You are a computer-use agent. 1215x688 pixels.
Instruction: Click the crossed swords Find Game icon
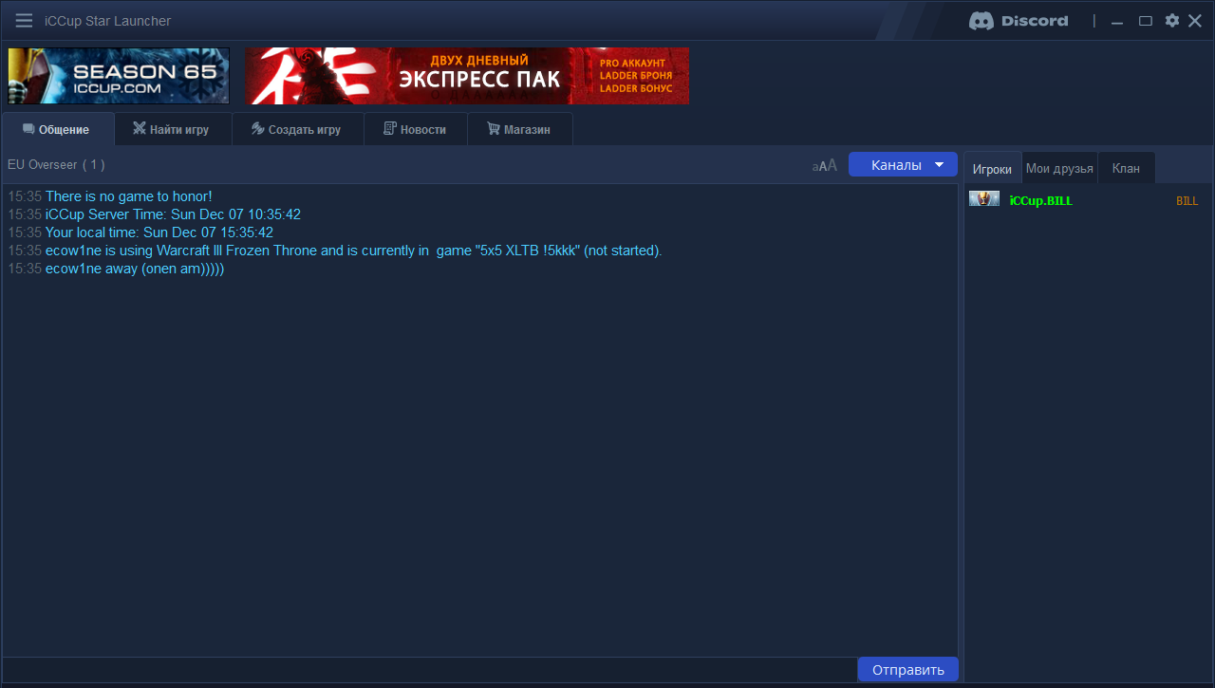(140, 129)
